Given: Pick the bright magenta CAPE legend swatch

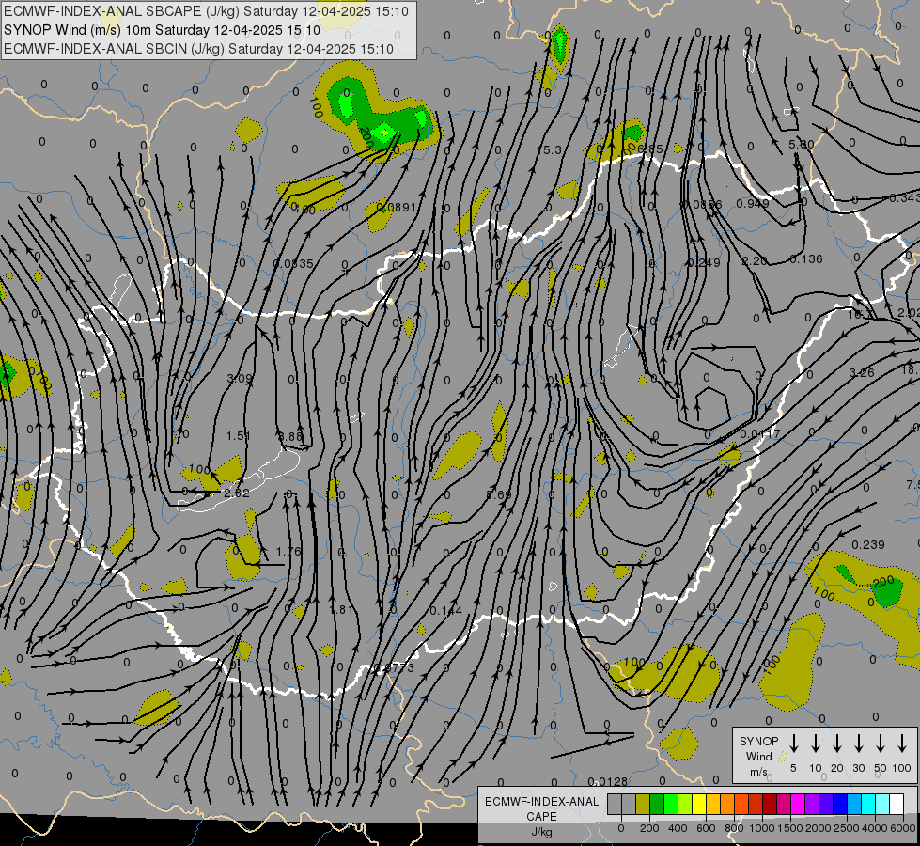Looking at the screenshot, I should pyautogui.click(x=798, y=805).
